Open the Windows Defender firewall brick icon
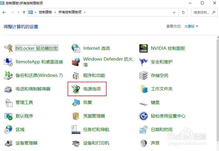The height and width of the screenshot is (151, 219). tap(76, 62)
